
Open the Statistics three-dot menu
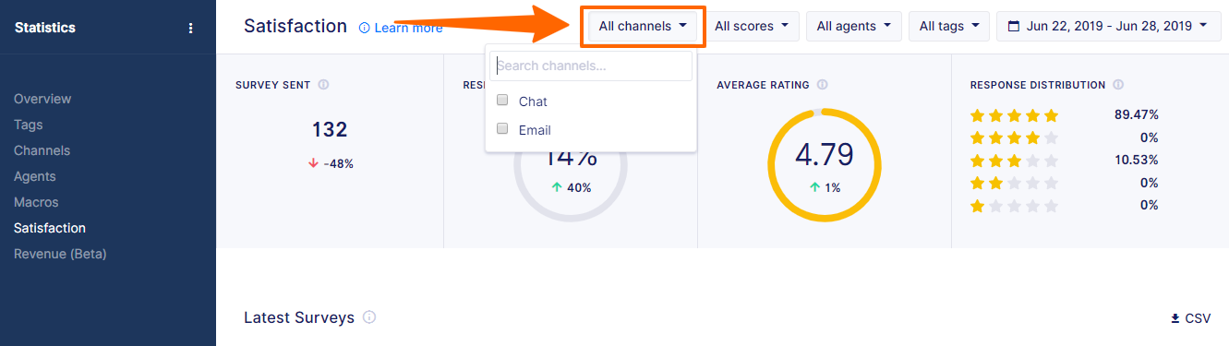point(191,29)
